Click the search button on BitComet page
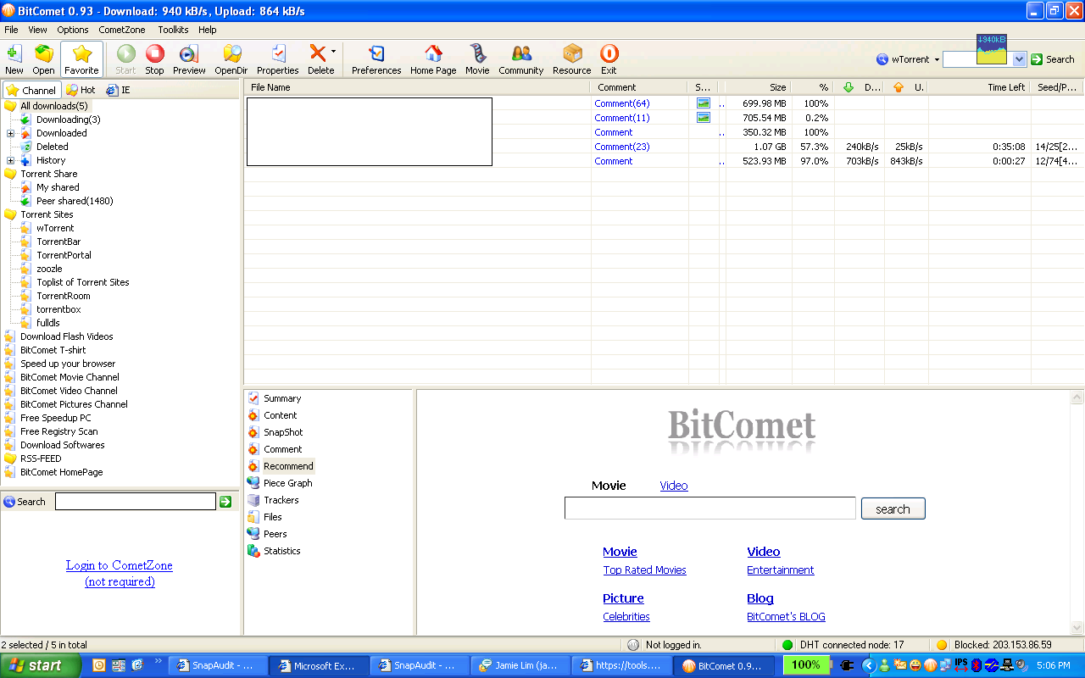 [893, 508]
